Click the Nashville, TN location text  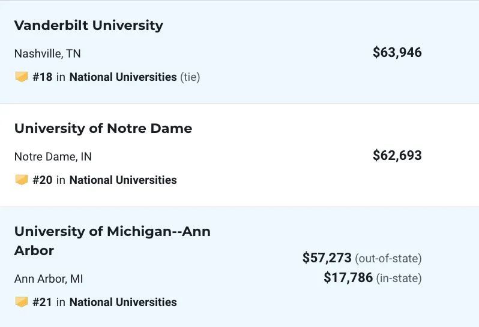pos(47,54)
